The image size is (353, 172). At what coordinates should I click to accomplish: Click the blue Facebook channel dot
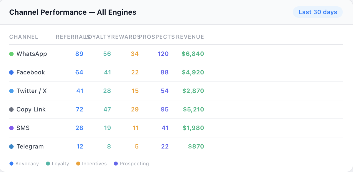coord(11,72)
